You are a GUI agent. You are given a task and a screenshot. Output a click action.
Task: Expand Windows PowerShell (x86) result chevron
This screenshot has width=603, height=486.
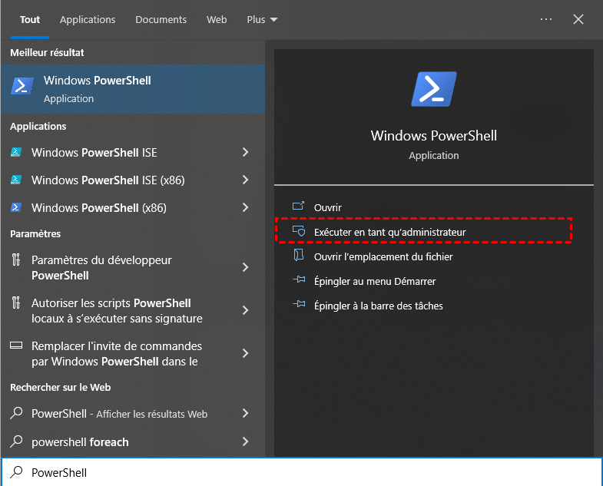246,208
